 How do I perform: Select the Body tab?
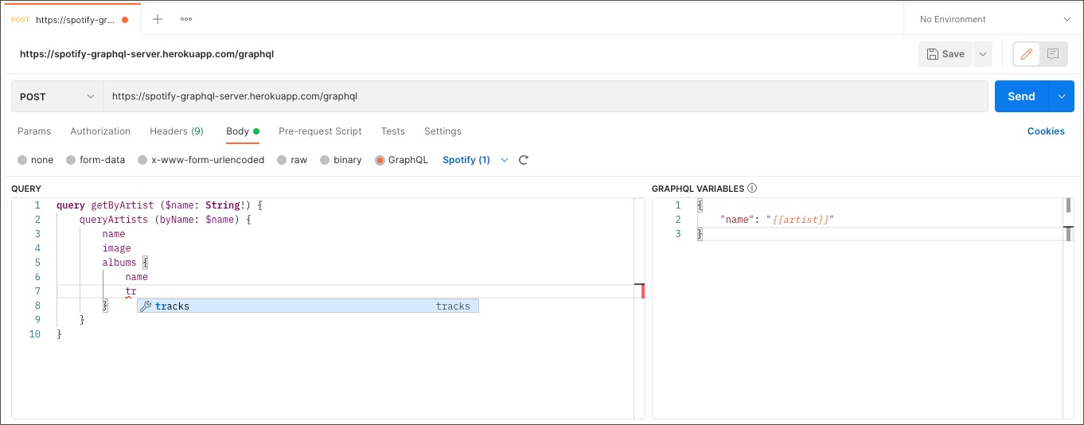(243, 131)
